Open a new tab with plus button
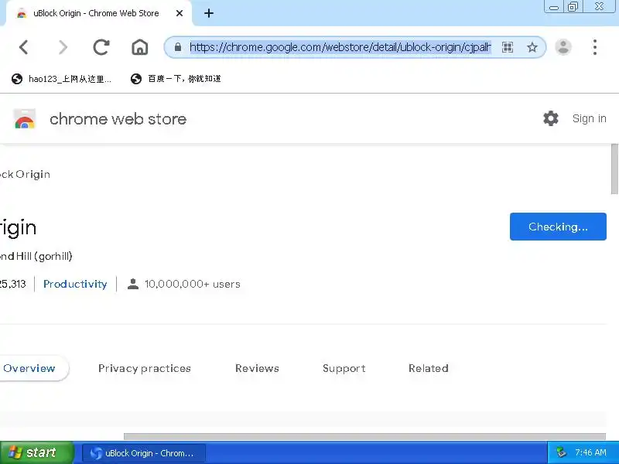 209,13
